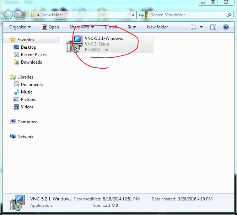Choose E-mail in the command bar
Screen dimensions: 237x215
click(x=111, y=27)
